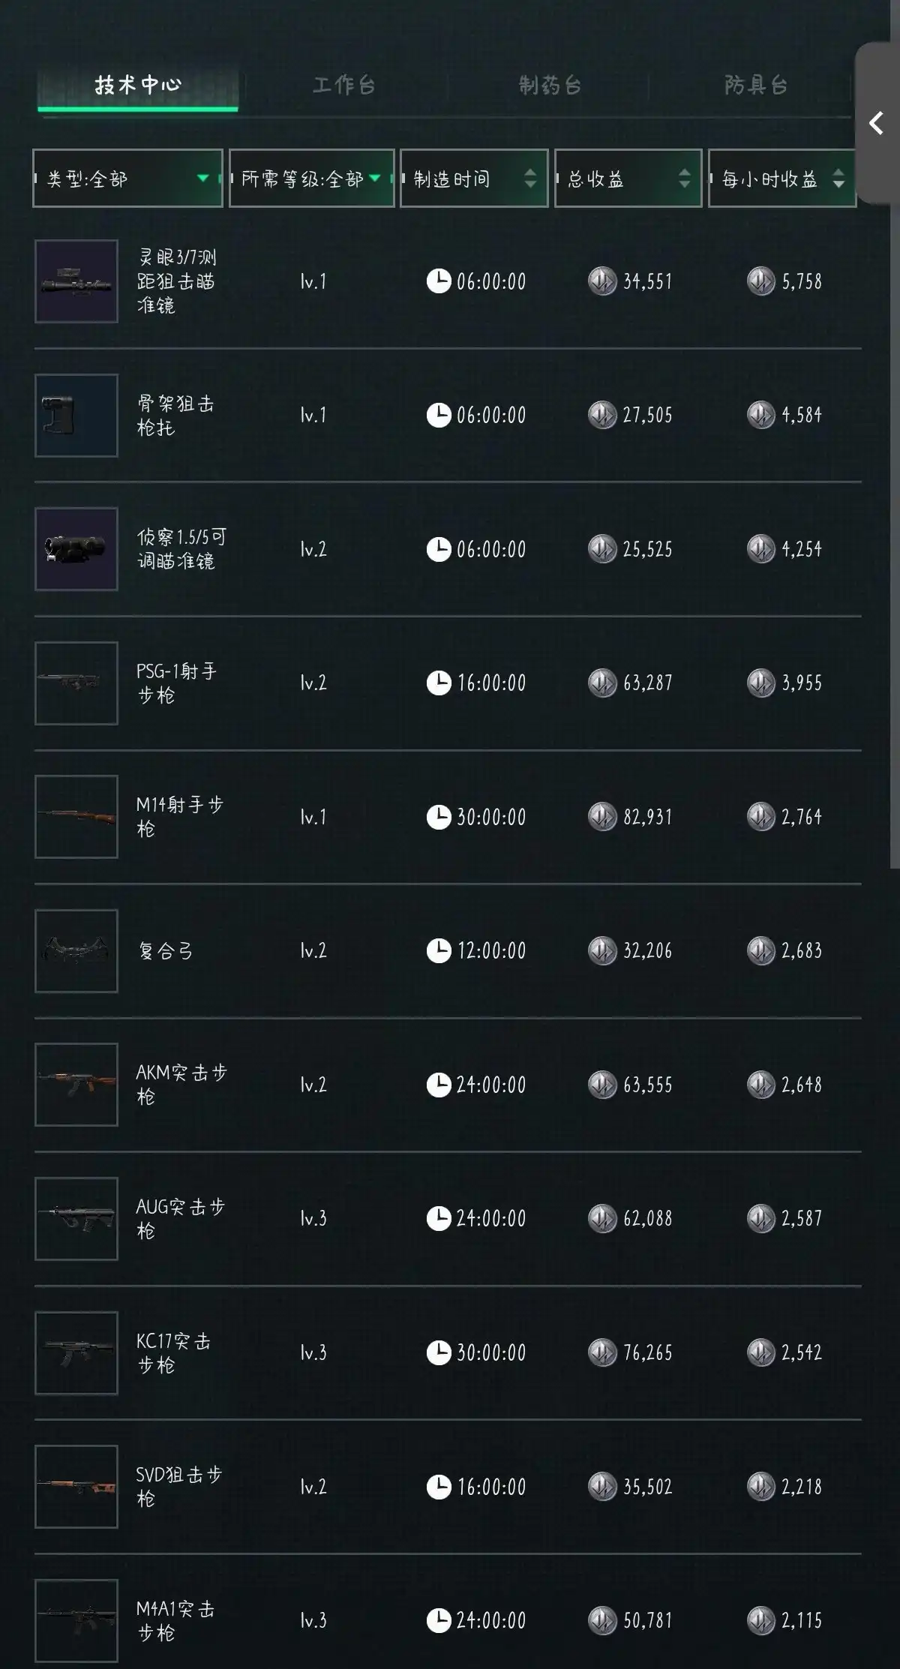Collapse the side panel with arrow

point(876,123)
